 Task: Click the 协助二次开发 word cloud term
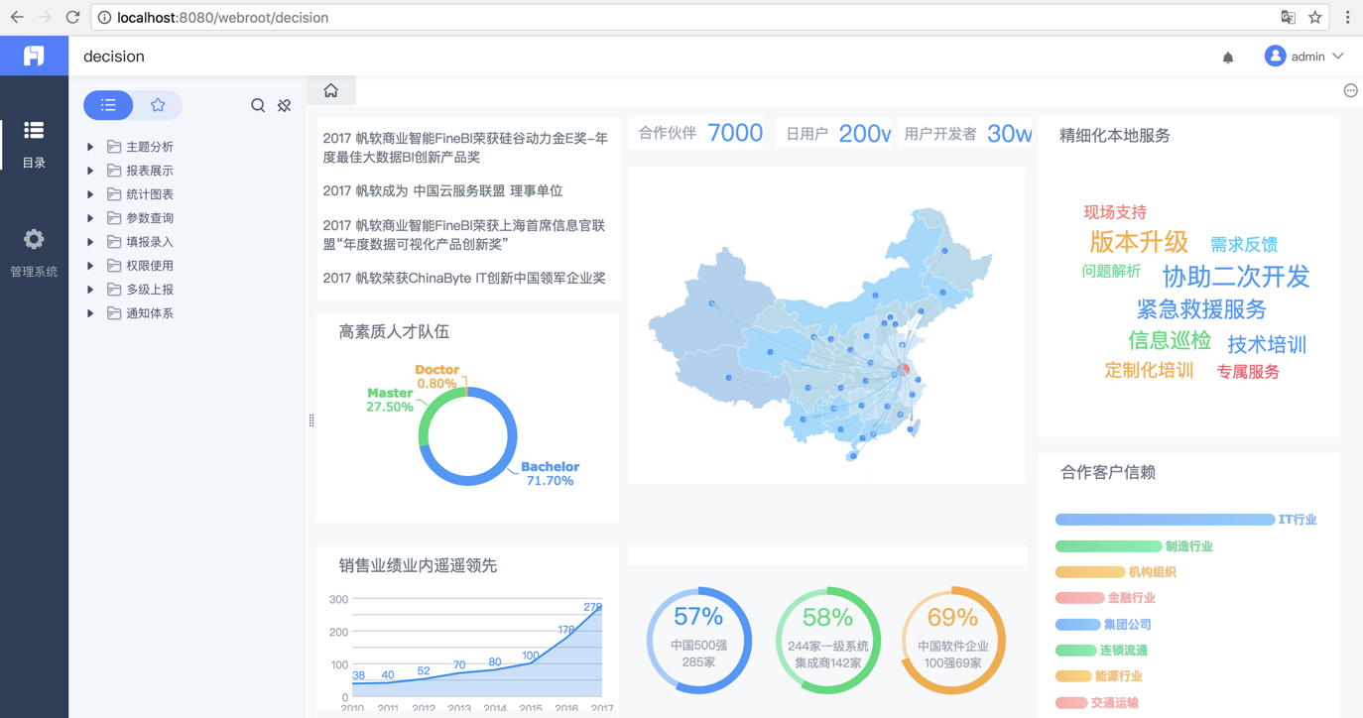click(x=1236, y=276)
